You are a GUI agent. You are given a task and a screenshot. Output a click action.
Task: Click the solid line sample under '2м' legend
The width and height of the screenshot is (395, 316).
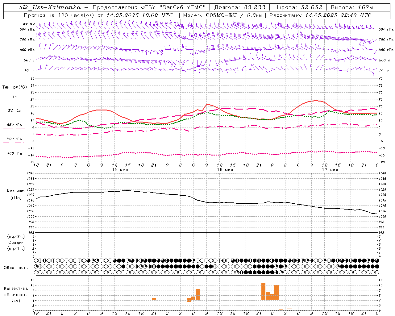click(14, 100)
